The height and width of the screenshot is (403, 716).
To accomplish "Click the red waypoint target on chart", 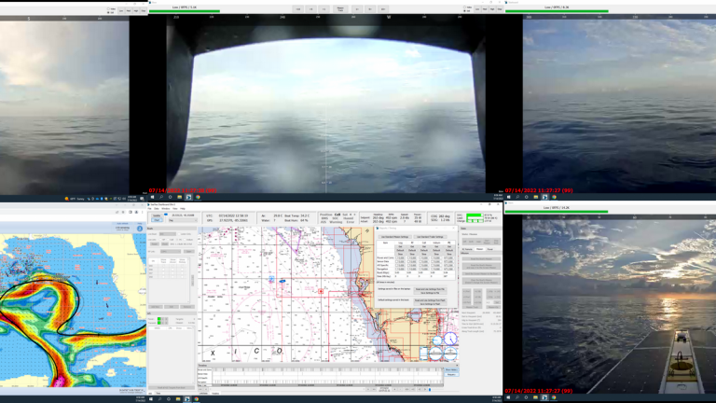I will click(321, 291).
